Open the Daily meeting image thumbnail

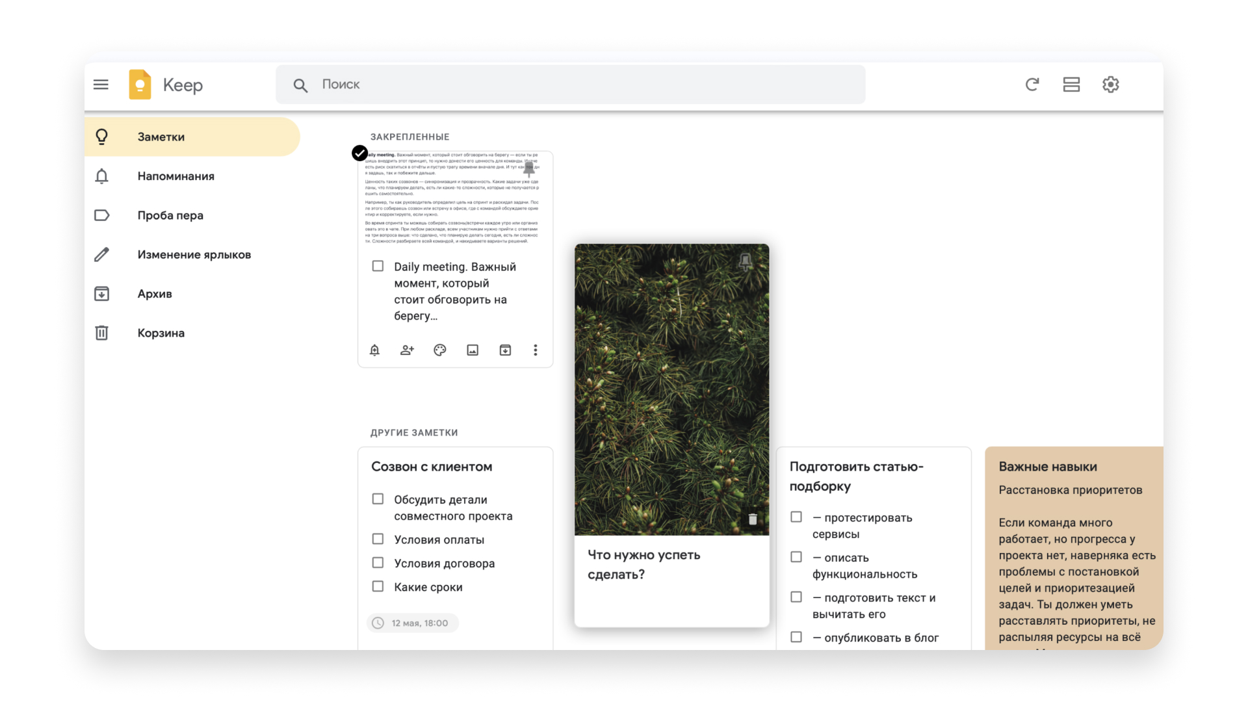455,198
